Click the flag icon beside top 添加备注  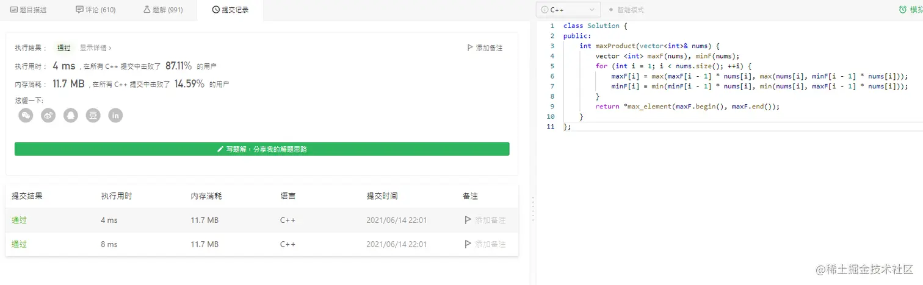pos(469,47)
